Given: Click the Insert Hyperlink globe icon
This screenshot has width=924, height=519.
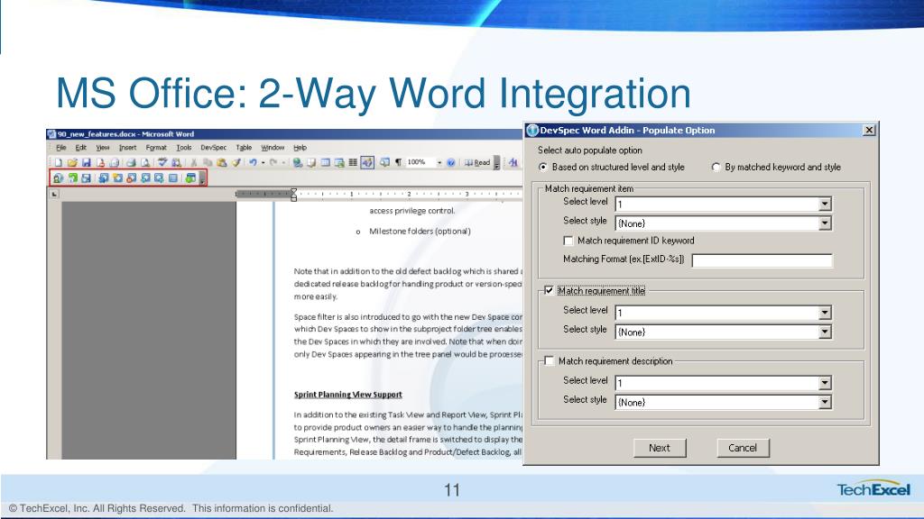Looking at the screenshot, I should click(298, 162).
